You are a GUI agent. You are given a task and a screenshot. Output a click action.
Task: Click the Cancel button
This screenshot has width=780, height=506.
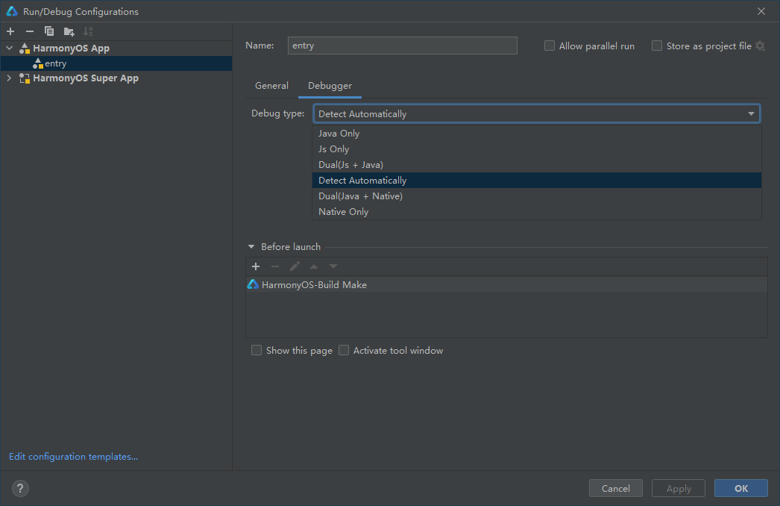[616, 488]
